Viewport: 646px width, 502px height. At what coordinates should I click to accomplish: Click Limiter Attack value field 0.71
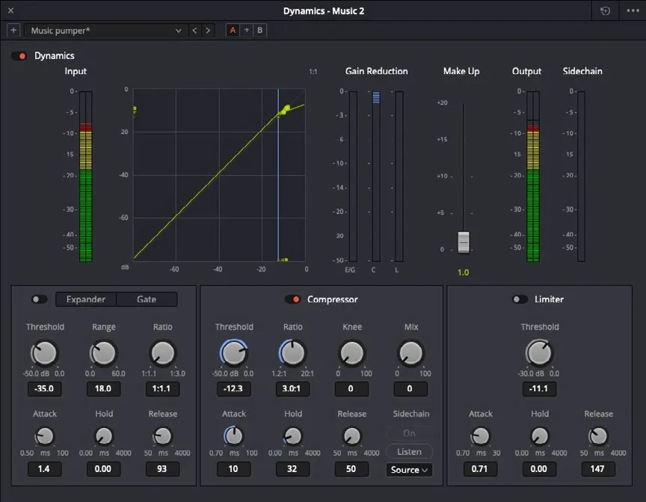click(x=480, y=469)
